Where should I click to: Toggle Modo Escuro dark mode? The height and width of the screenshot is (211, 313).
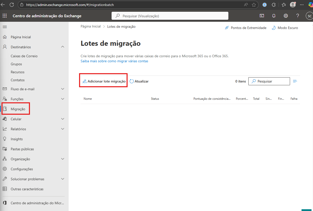click(x=285, y=28)
